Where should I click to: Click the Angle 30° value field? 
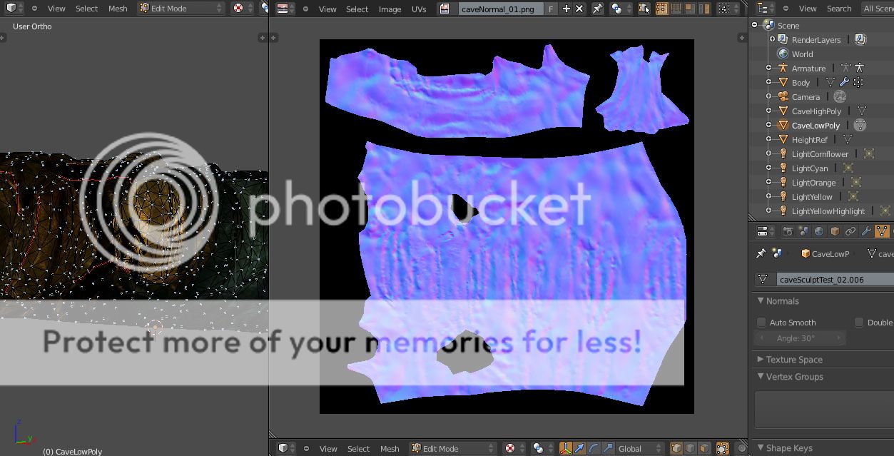pos(800,338)
